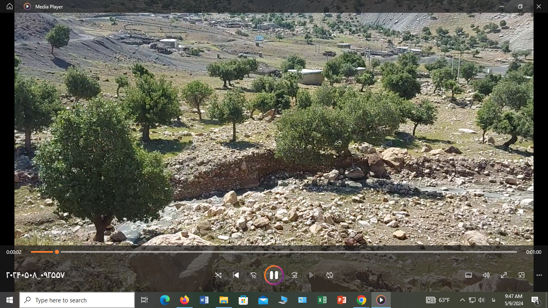Open File Explorer from taskbar
Image resolution: width=548 pixels, height=308 pixels.
pyautogui.click(x=223, y=300)
